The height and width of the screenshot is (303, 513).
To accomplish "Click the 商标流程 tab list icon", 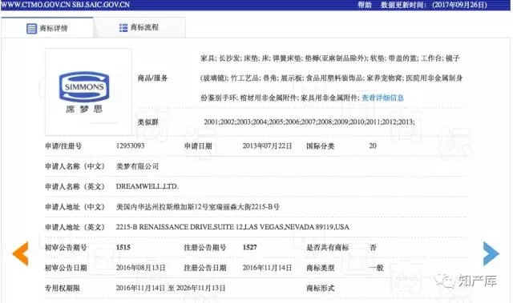I will 123,28.
